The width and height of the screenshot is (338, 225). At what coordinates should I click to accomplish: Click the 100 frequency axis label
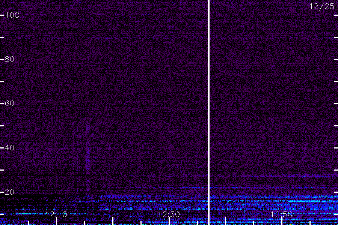(12, 15)
